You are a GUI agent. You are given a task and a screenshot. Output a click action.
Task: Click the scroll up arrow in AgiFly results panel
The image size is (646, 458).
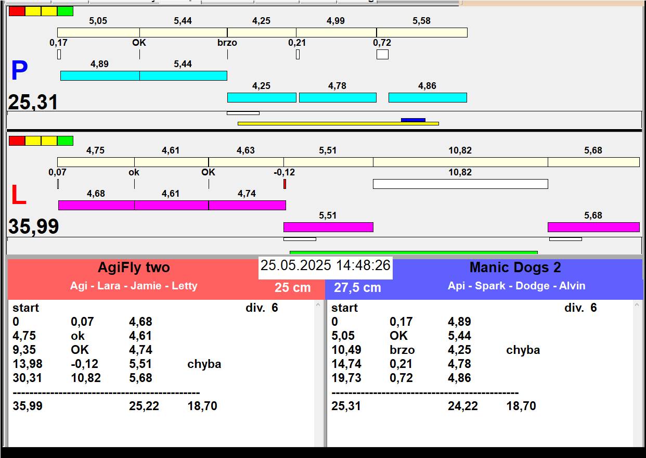[318, 306]
